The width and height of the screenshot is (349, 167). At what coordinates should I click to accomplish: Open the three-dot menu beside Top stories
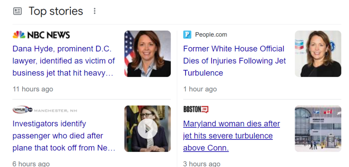[94, 11]
